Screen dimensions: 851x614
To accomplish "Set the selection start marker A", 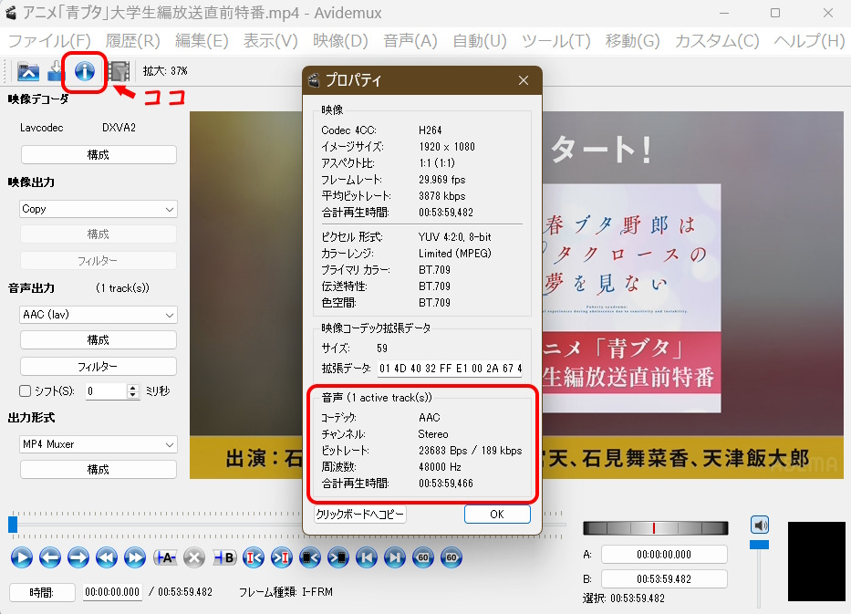I will 165,557.
